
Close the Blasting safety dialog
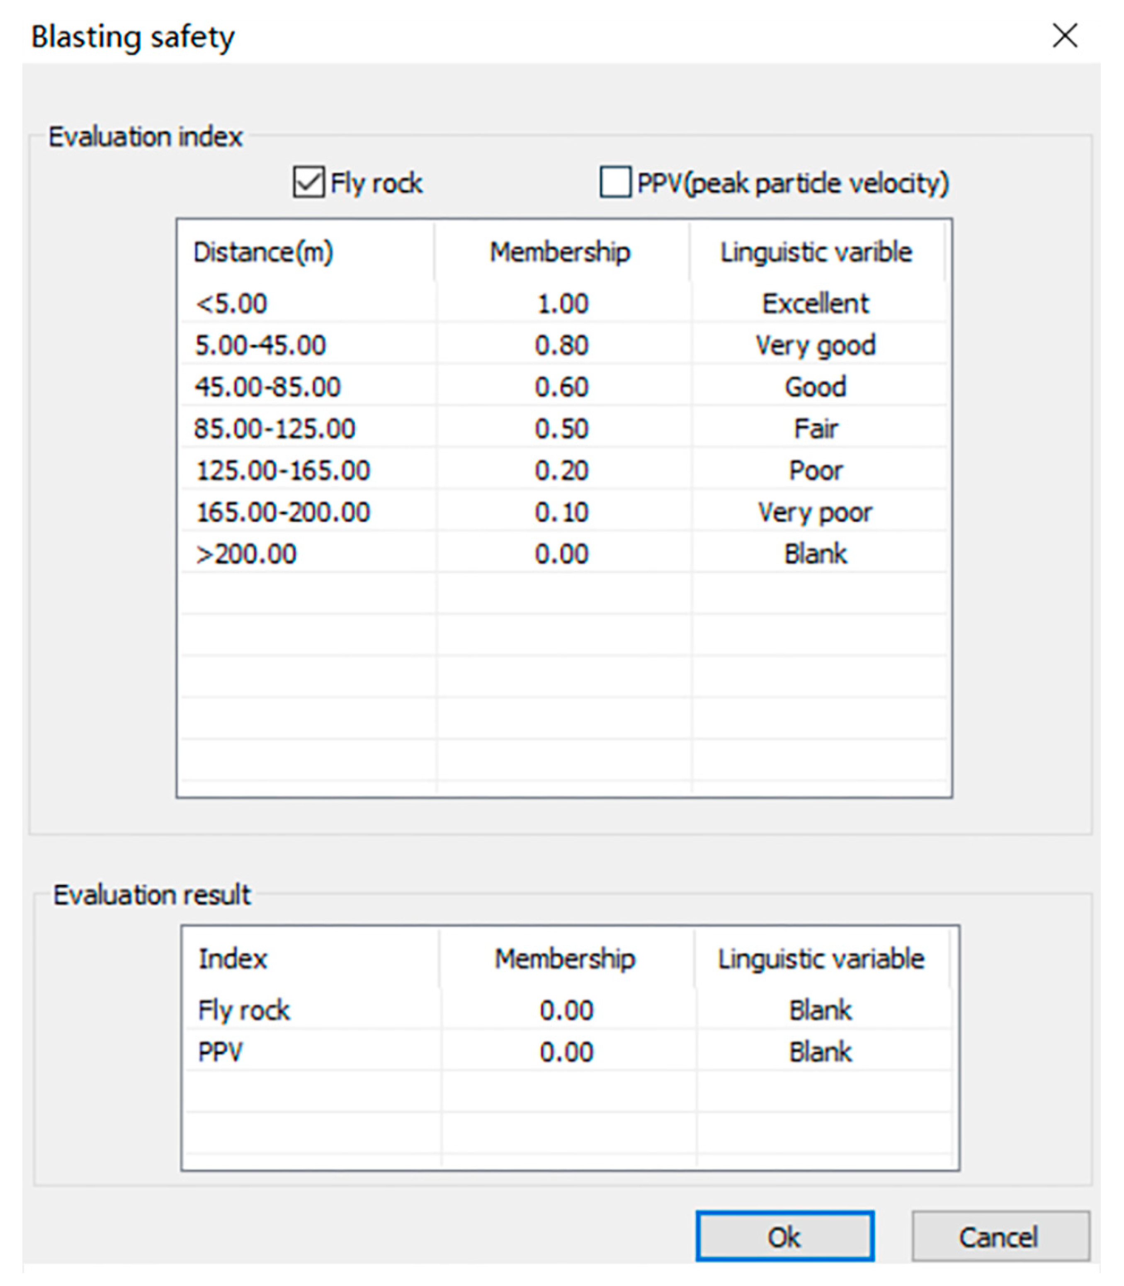click(x=1064, y=36)
